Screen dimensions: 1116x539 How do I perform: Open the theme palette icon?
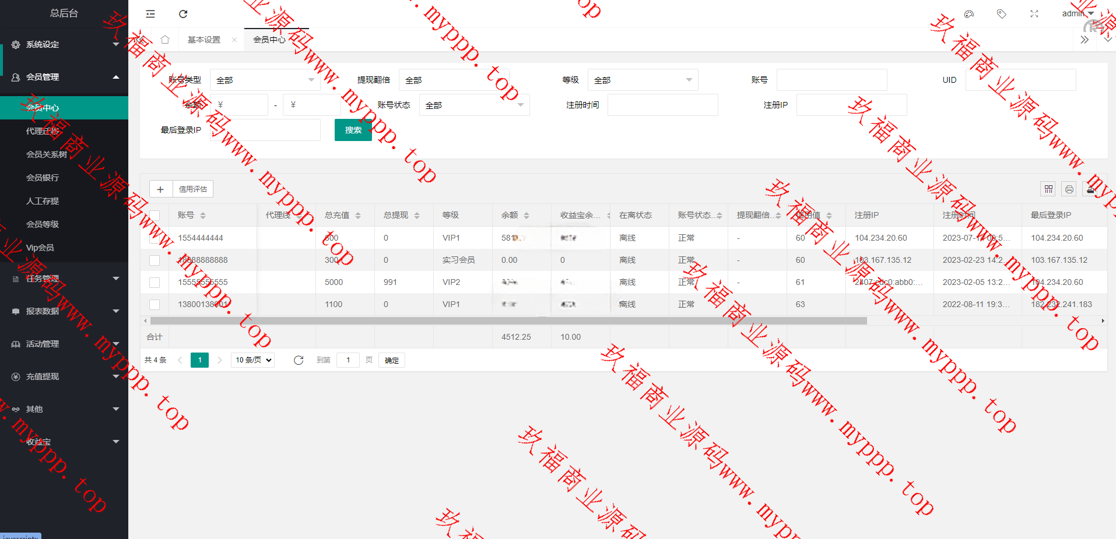tap(969, 14)
